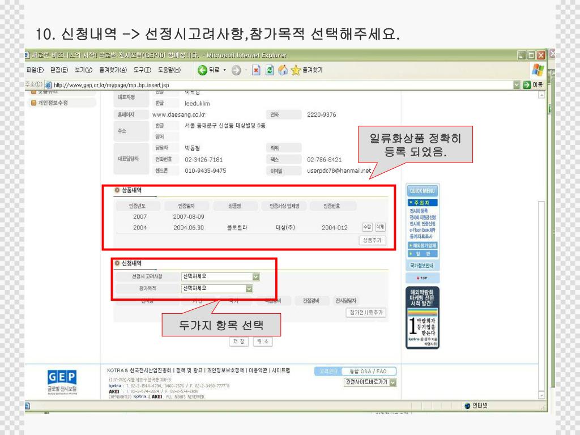Open the 전시회 인증신청 link
The height and width of the screenshot is (435, 580).
[422, 224]
